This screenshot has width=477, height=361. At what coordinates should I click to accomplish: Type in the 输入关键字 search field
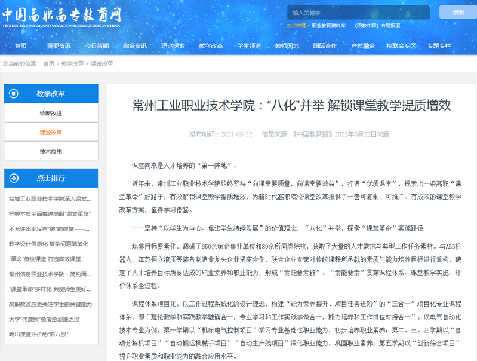(358, 13)
